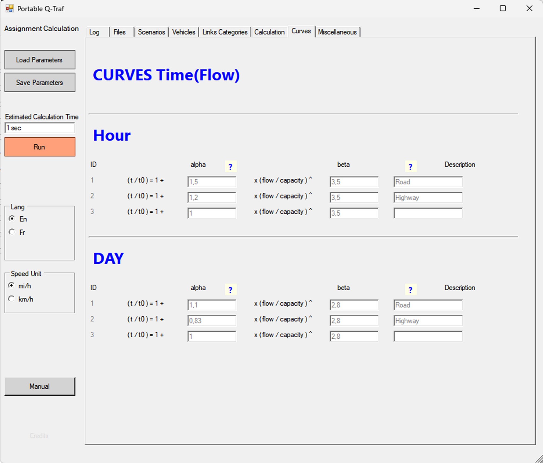Click the Estimated Calculation Time field
Screen dimensions: 543x463
point(40,128)
